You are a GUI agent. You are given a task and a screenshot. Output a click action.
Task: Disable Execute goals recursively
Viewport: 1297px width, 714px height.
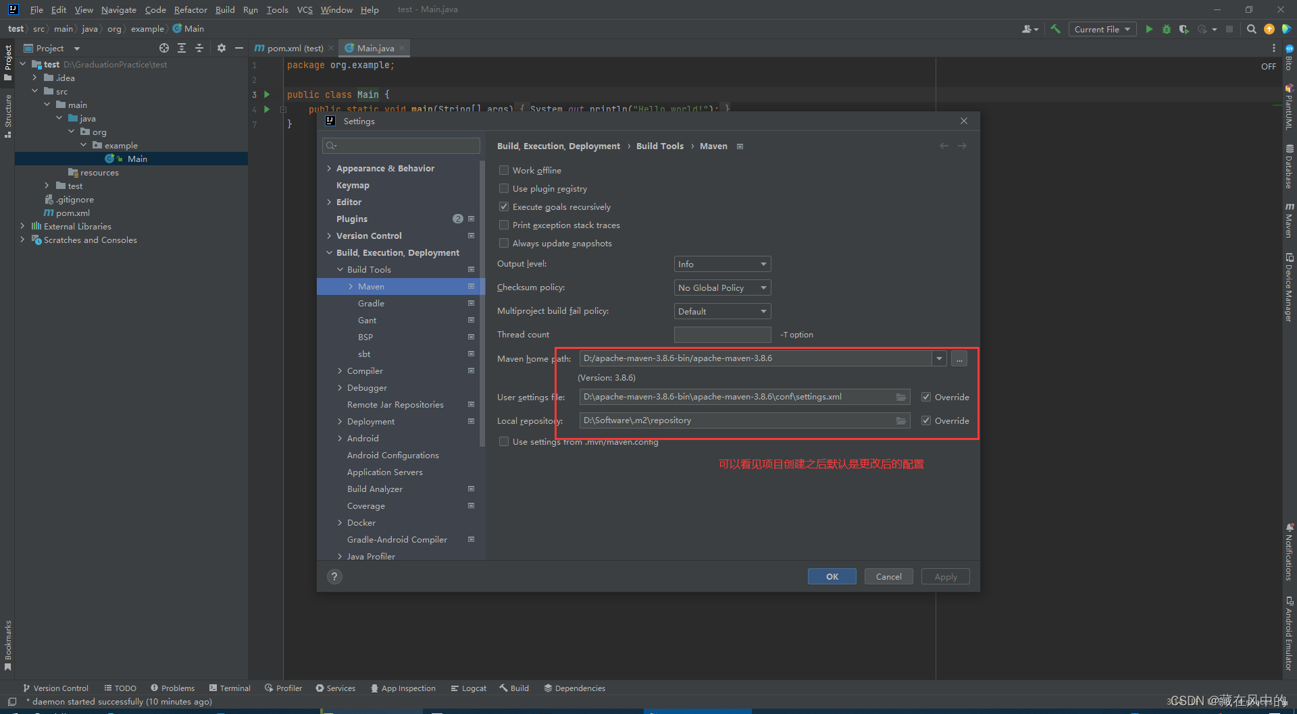504,207
